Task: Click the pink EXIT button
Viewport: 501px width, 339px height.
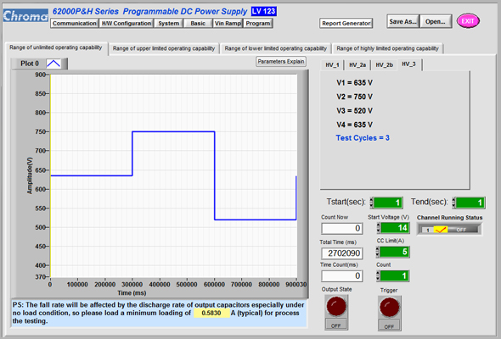Action: [x=468, y=21]
